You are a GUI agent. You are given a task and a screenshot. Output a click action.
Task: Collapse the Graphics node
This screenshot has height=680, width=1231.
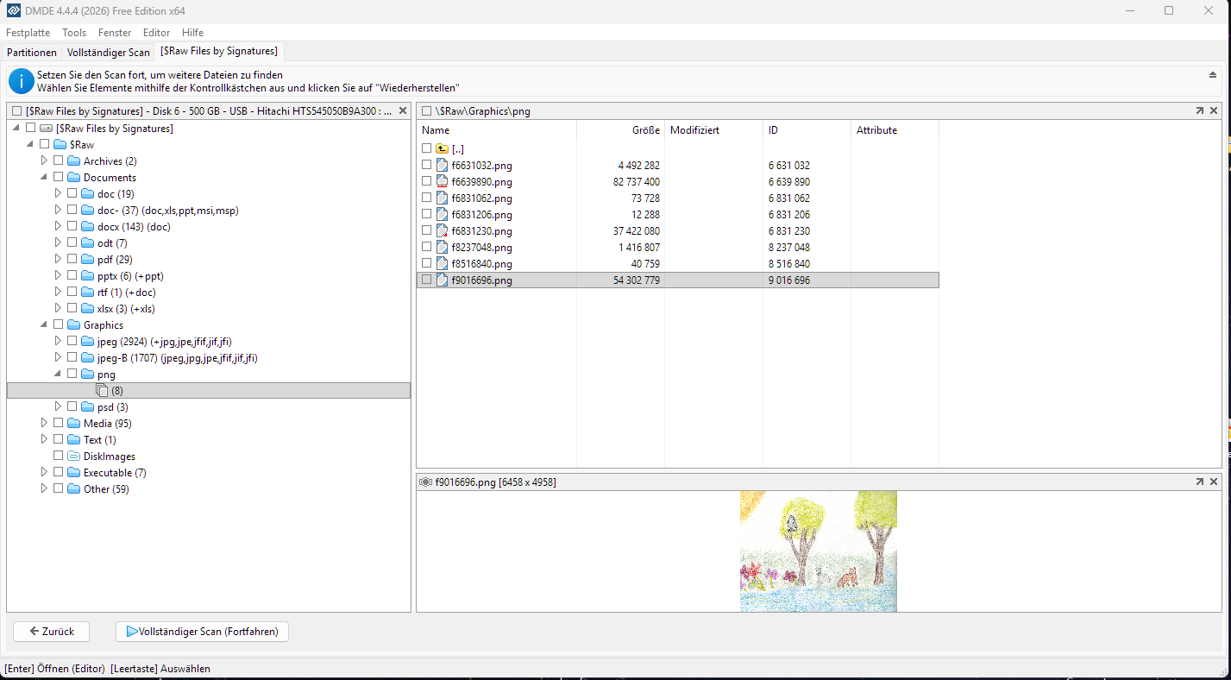tap(45, 324)
